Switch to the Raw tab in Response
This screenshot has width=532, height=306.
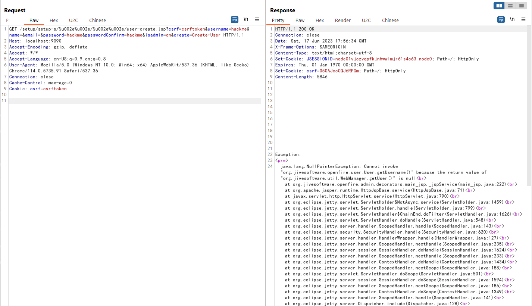(x=300, y=21)
